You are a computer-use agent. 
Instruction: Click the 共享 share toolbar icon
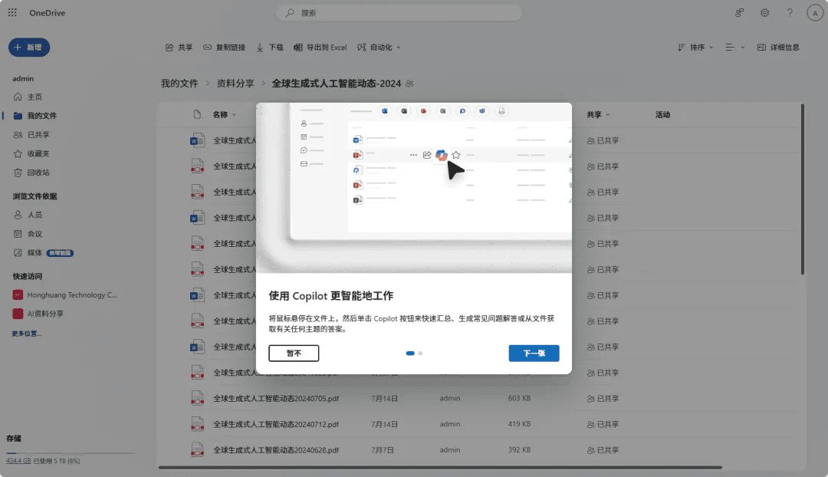point(179,48)
